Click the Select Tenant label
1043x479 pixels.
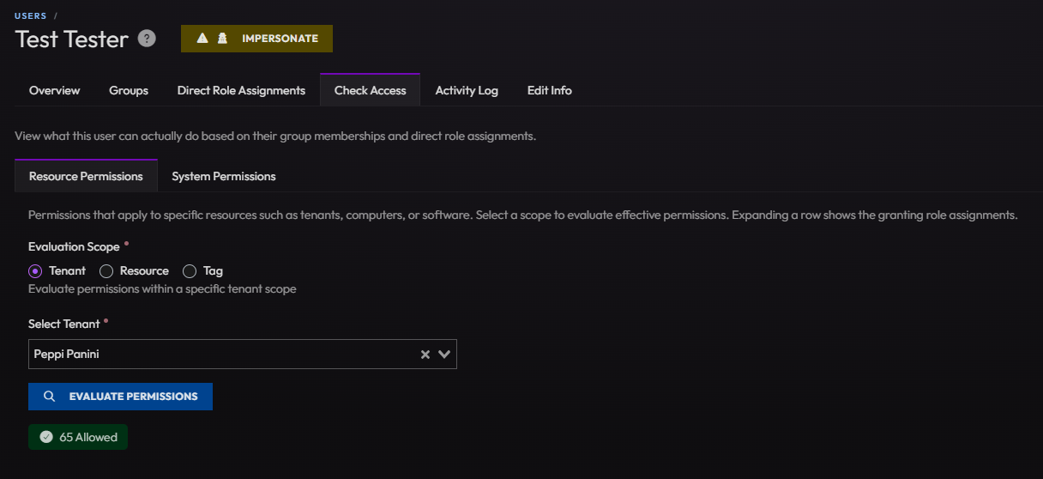pyautogui.click(x=64, y=324)
